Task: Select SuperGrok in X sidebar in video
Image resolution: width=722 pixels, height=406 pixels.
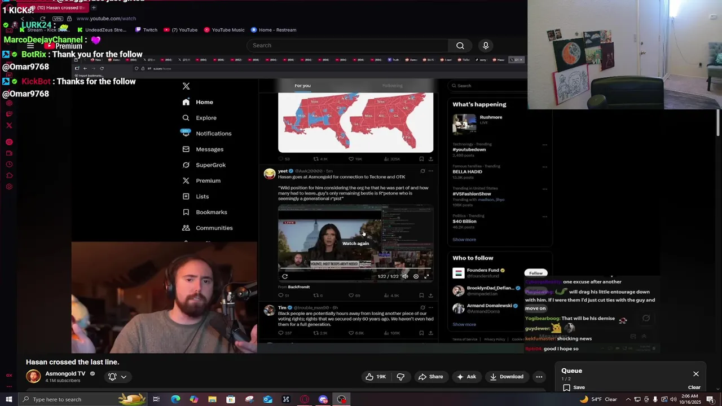Action: (204, 165)
